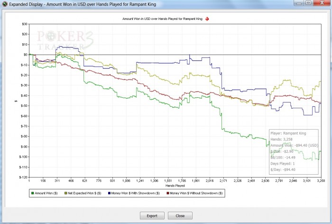
Task: Select 'Money Won $ Without Showdown ($)' legend label
Action: coord(196,193)
